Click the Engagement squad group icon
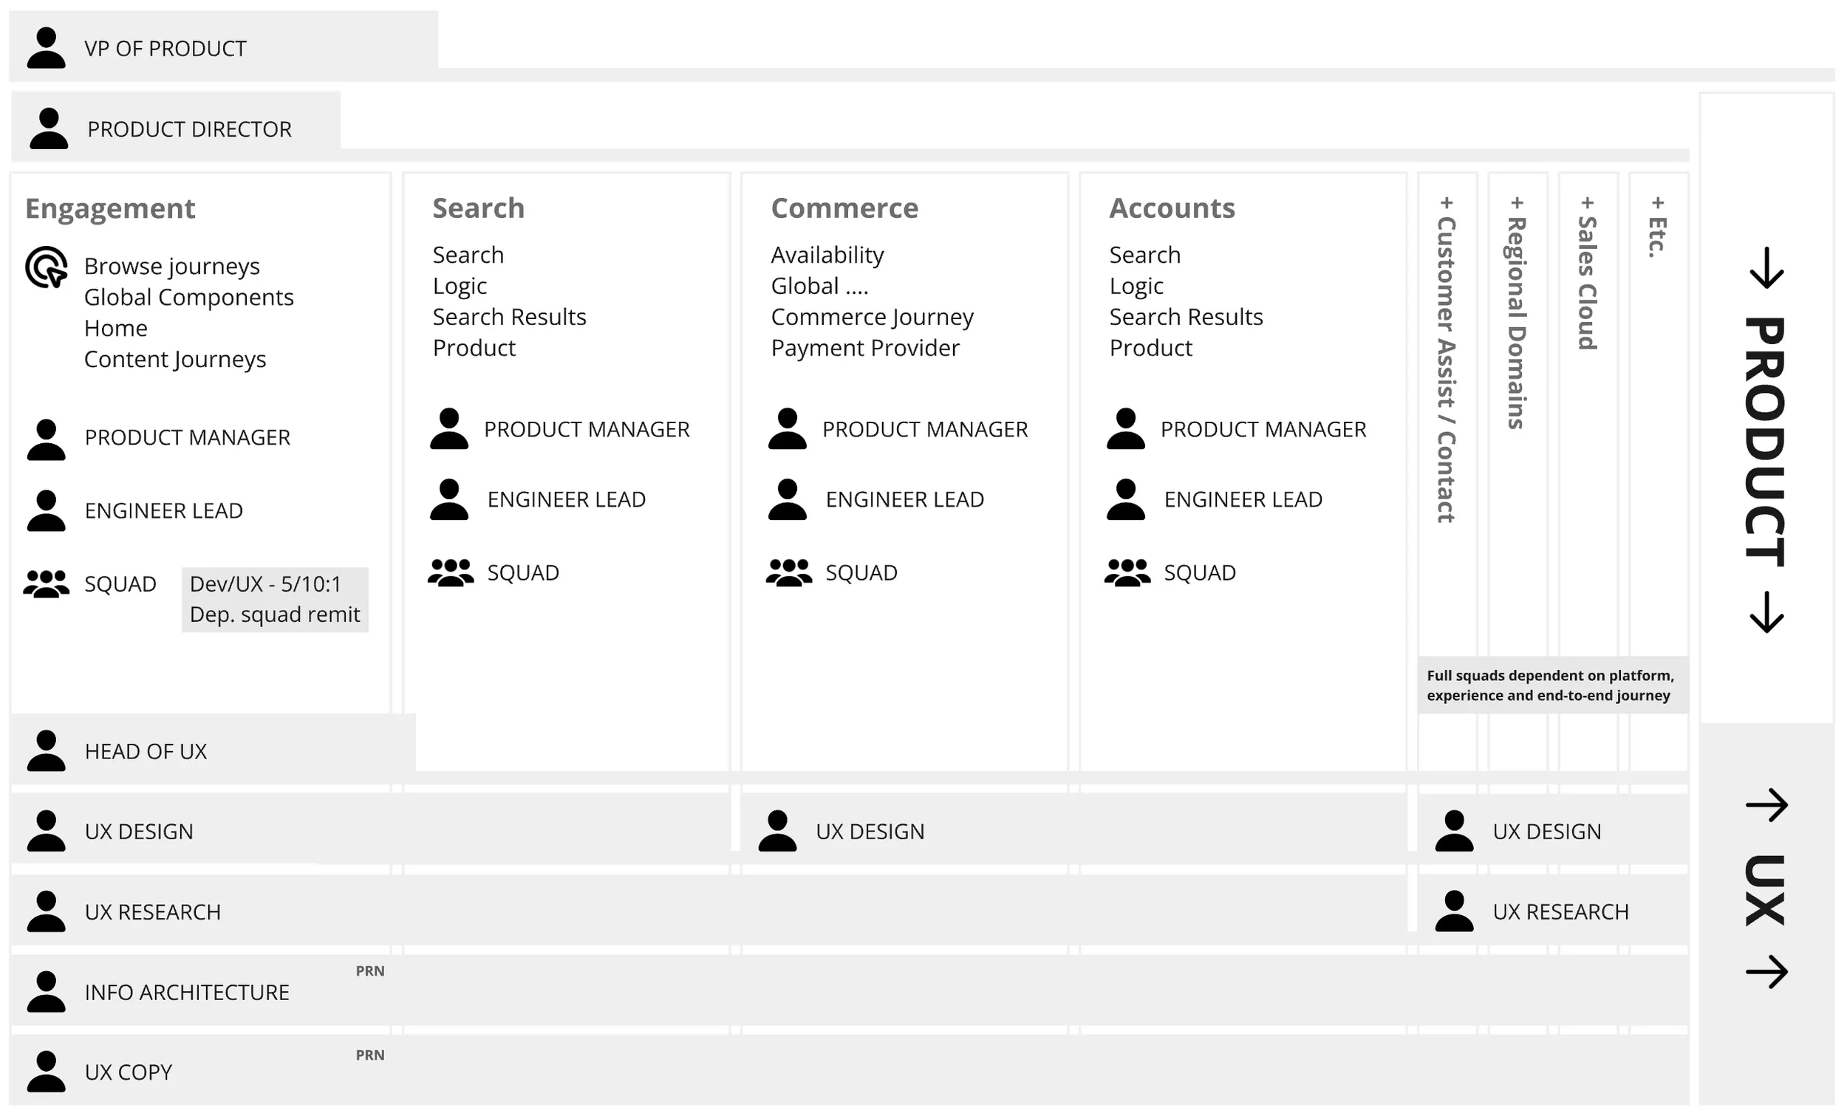The image size is (1847, 1116). coord(46,584)
